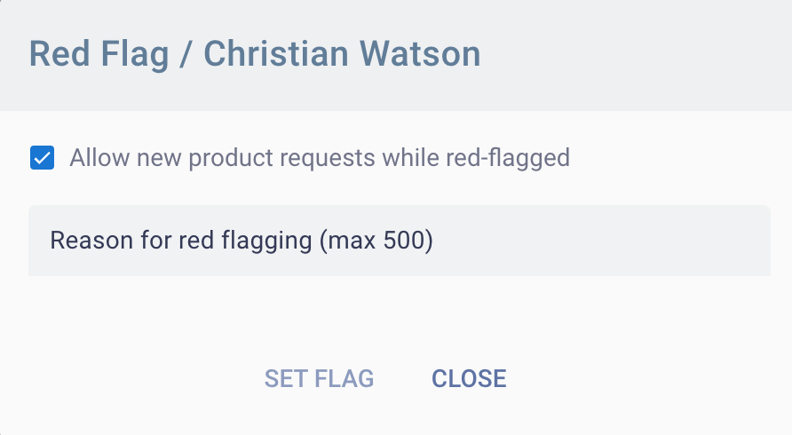Click CLOSE to dismiss the dialog
This screenshot has width=792, height=435.
(x=469, y=379)
